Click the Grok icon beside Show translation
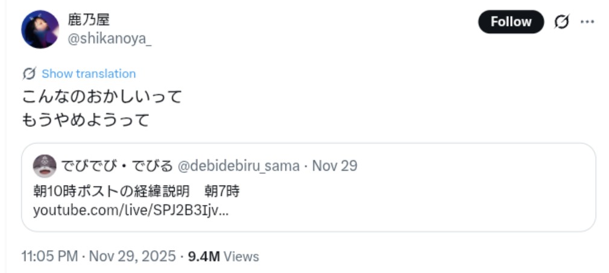The width and height of the screenshot is (609, 273). click(x=28, y=74)
